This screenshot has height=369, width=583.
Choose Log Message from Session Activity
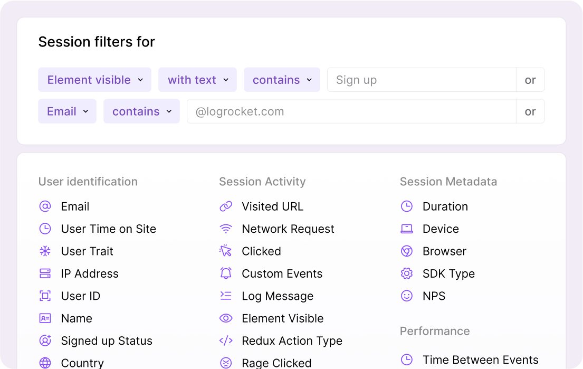tap(277, 296)
